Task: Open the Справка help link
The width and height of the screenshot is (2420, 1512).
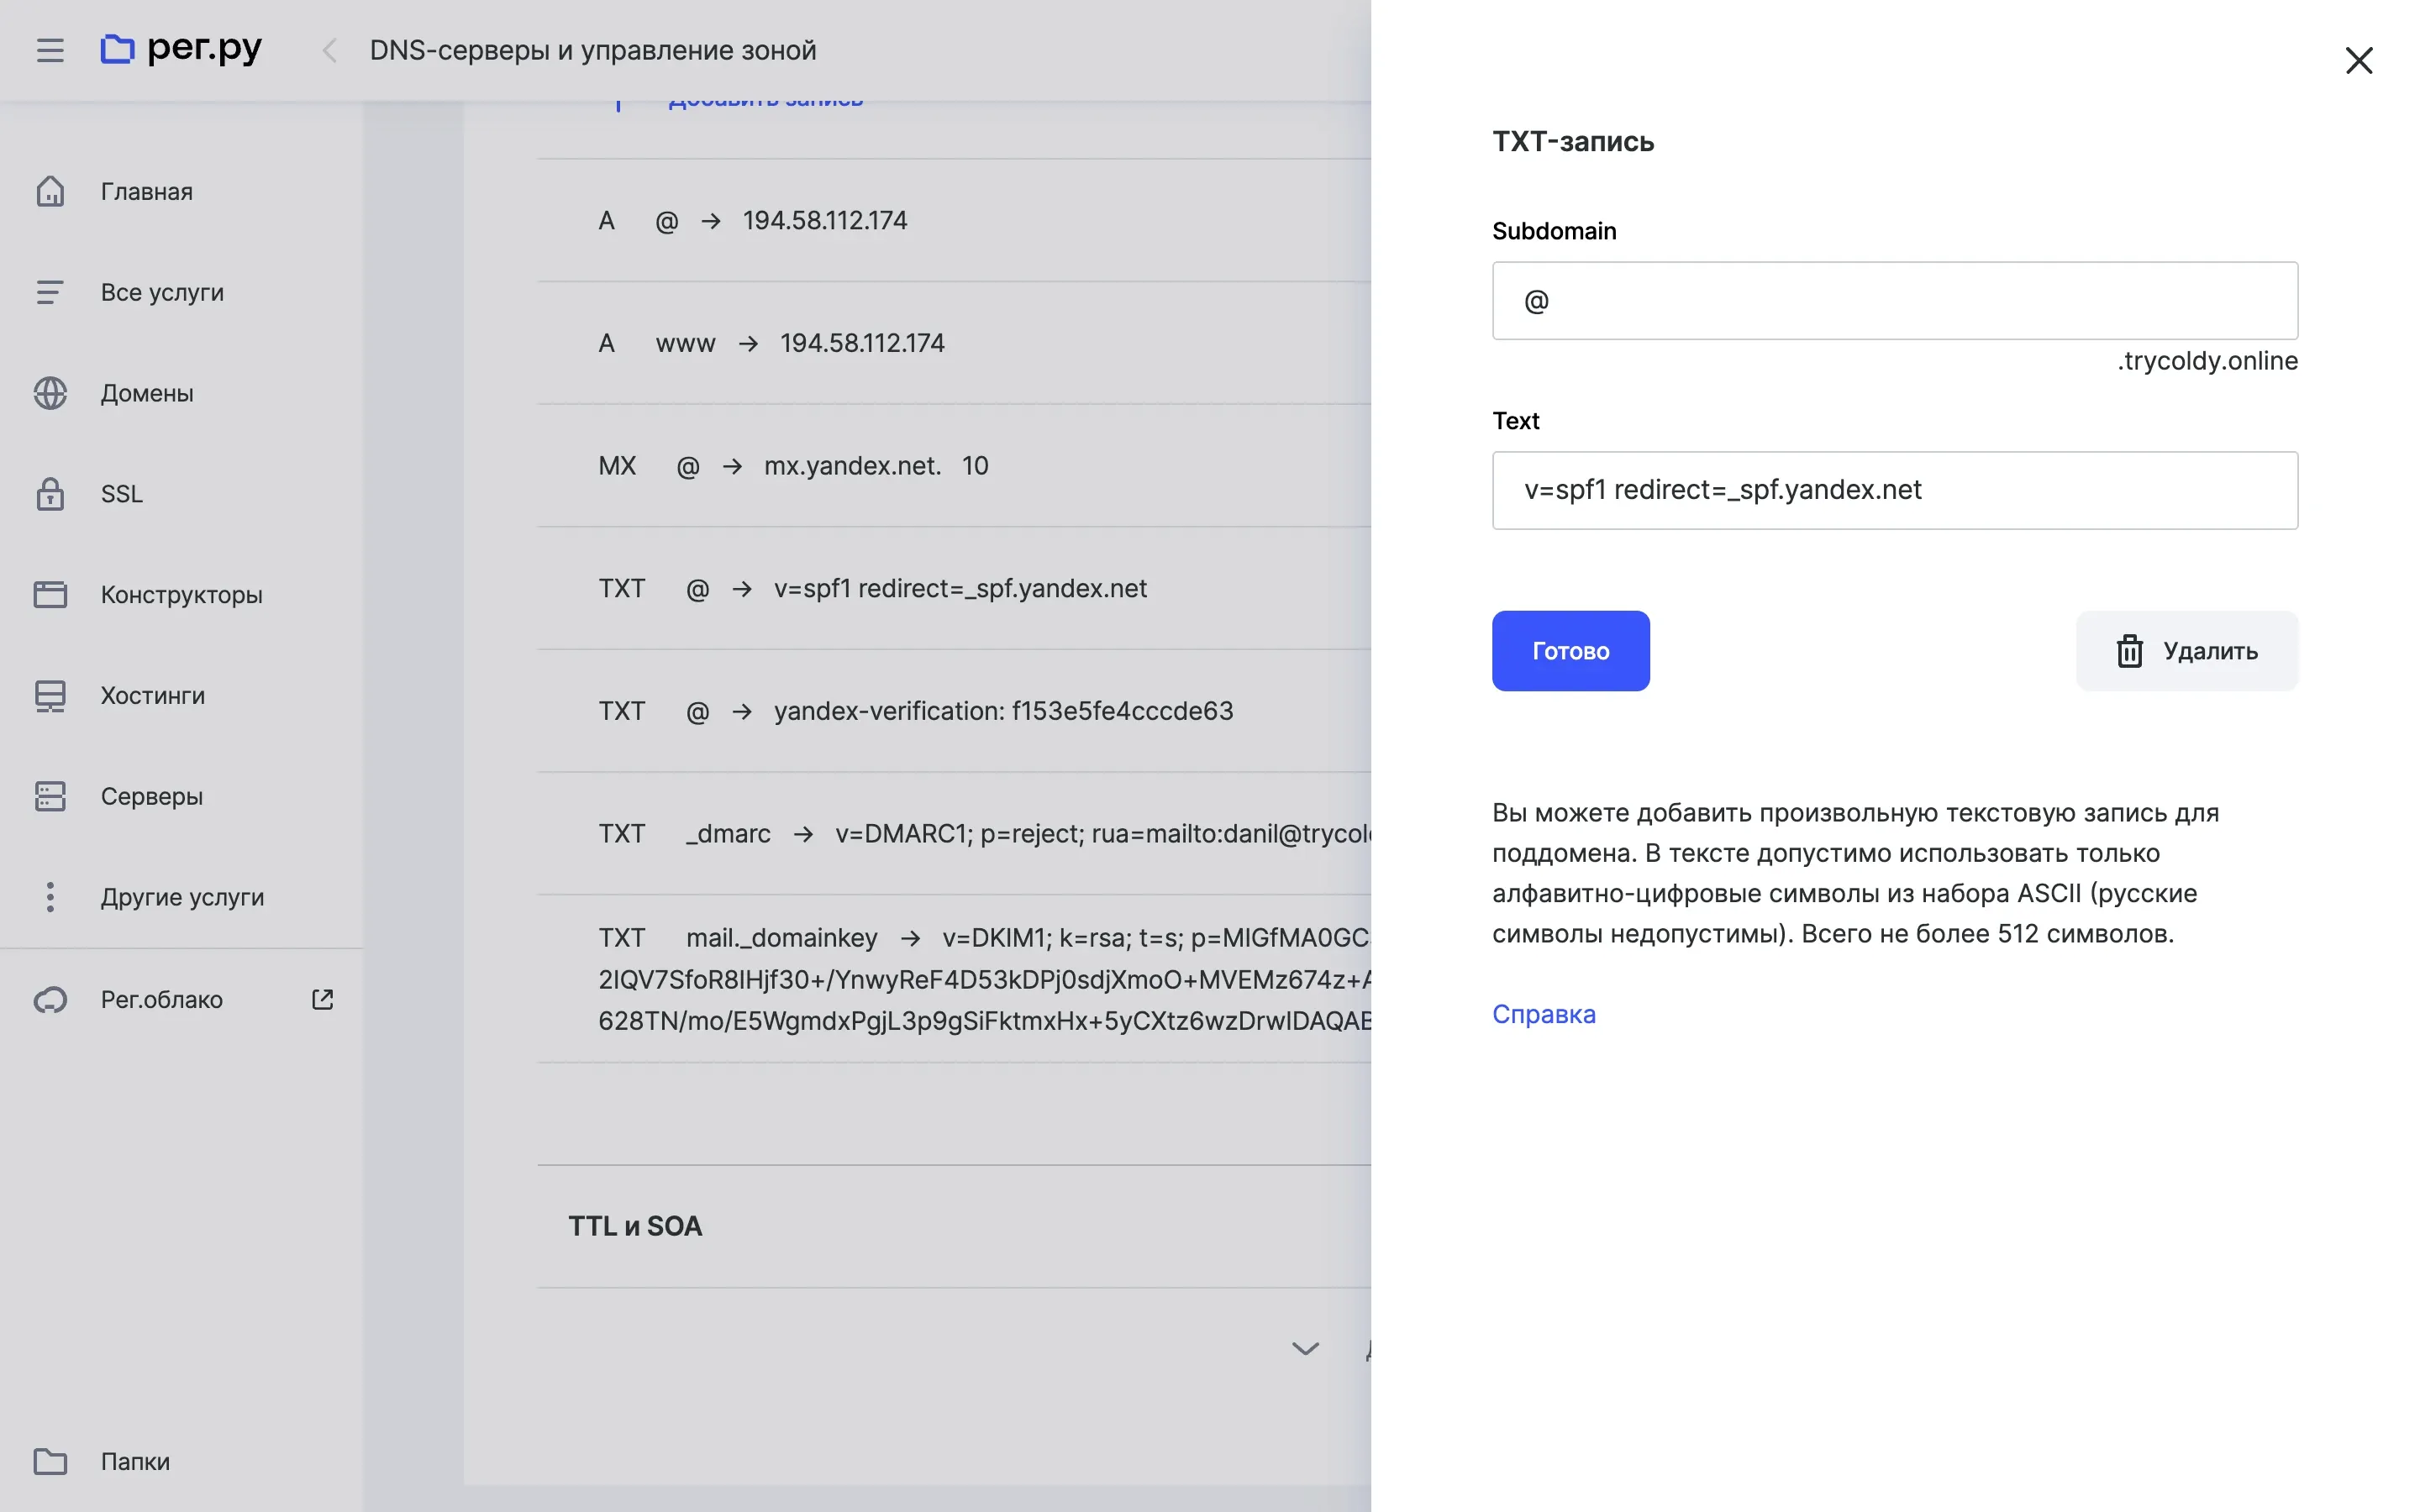Action: point(1543,1014)
